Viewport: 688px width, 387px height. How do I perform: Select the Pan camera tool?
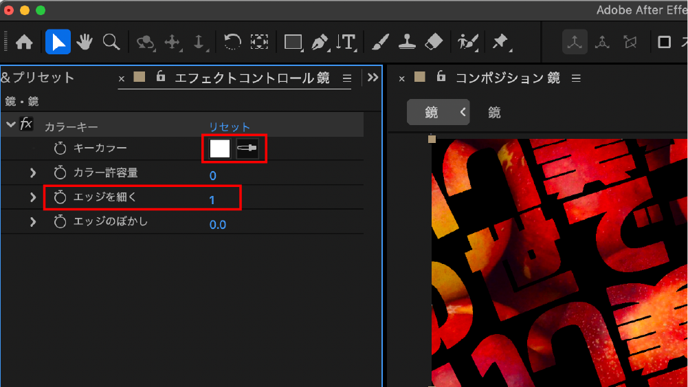coord(173,43)
